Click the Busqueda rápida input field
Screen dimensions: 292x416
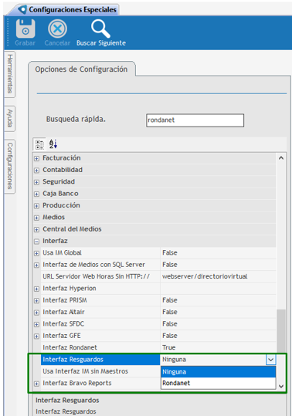pos(195,120)
